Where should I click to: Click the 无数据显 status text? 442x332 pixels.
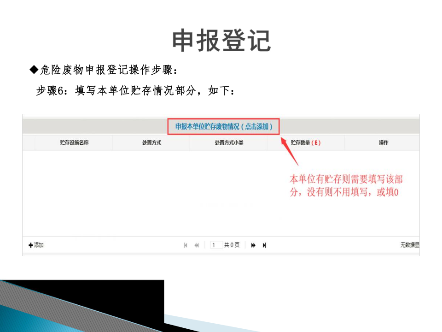410,245
